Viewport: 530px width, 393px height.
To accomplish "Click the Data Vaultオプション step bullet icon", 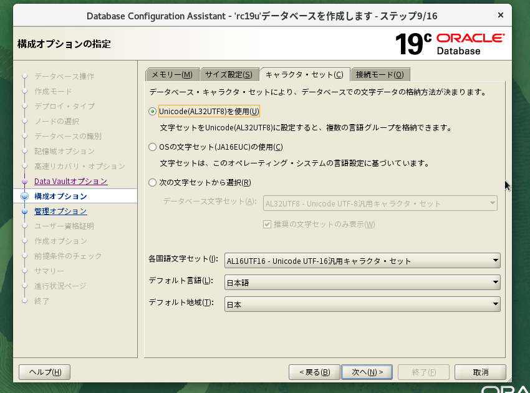I will click(x=24, y=182).
